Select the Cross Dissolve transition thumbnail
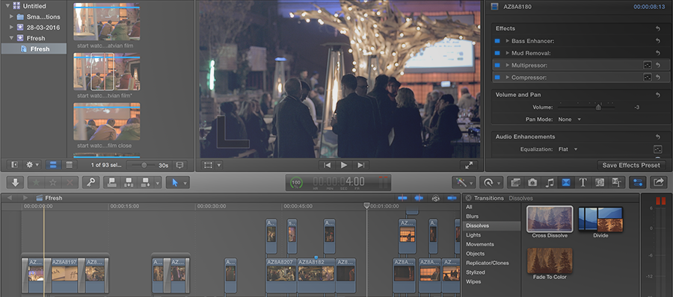This screenshot has height=297, width=673. (550, 219)
